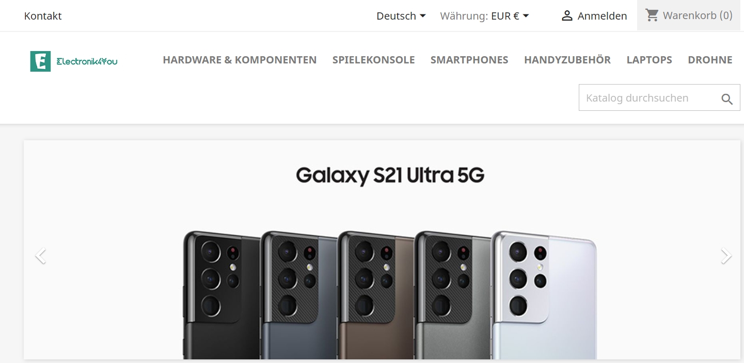Sign in via Anmelden link
The image size is (744, 363).
602,16
